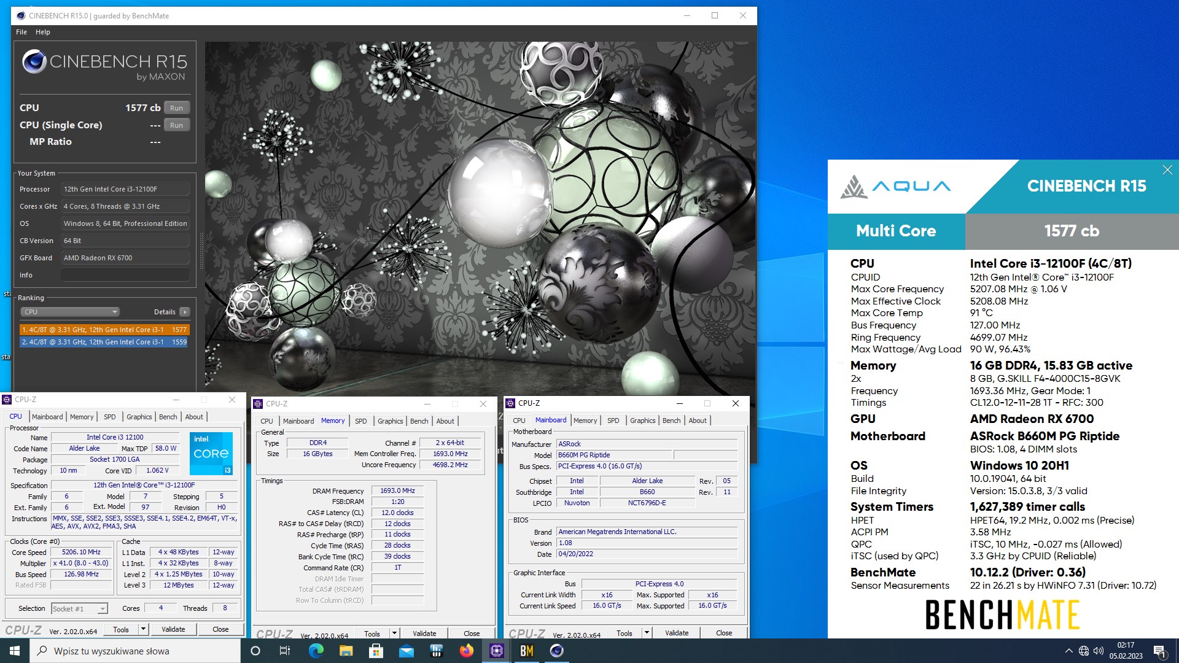Screen dimensions: 1179x663
Task: Open CPU tab in right CPU-Z window
Action: pyautogui.click(x=519, y=421)
